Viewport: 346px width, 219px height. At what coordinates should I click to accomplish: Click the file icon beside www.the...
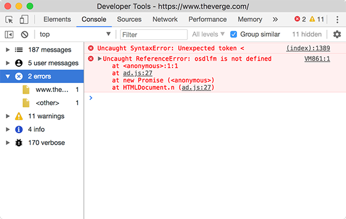pyautogui.click(x=26, y=89)
